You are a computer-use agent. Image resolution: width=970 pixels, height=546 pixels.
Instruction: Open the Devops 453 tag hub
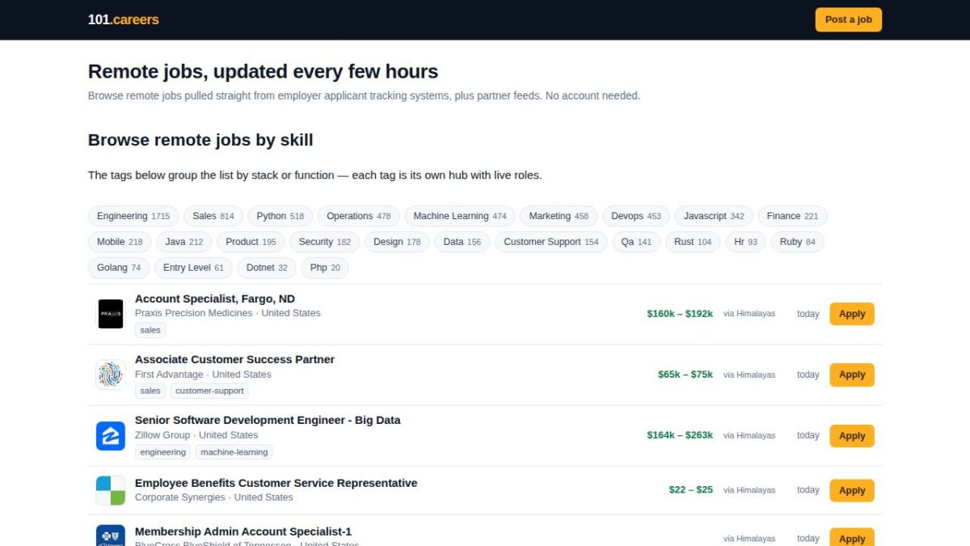(x=636, y=216)
